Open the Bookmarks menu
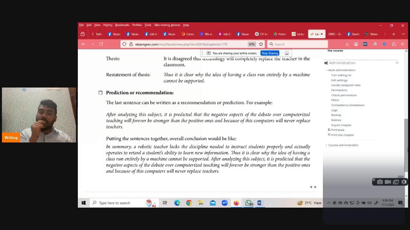Image resolution: width=410 pixels, height=230 pixels. 122,25
